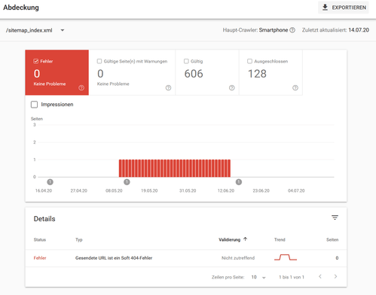Click Nicht zutreffend validation cell

tap(238, 258)
